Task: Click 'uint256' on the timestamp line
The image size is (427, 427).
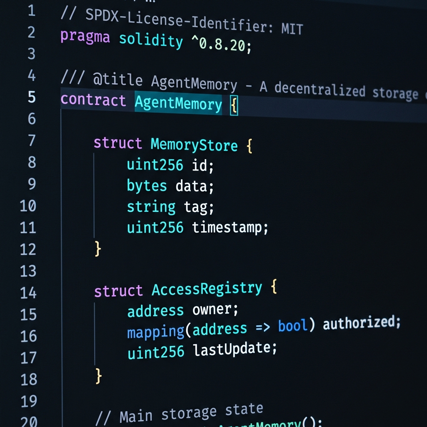Action: pyautogui.click(x=155, y=228)
